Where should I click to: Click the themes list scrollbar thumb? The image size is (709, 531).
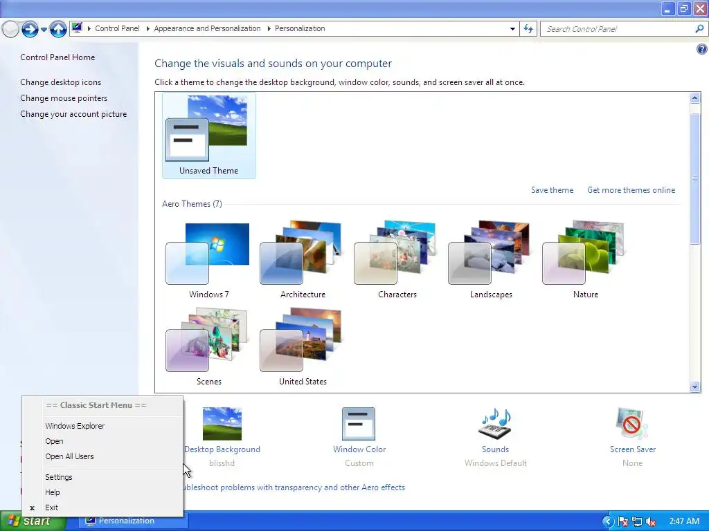pyautogui.click(x=695, y=178)
